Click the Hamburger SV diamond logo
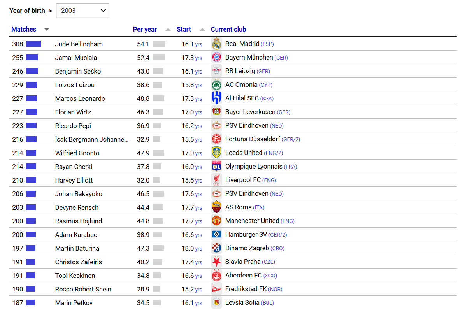This screenshot has height=309, width=465. (216, 234)
